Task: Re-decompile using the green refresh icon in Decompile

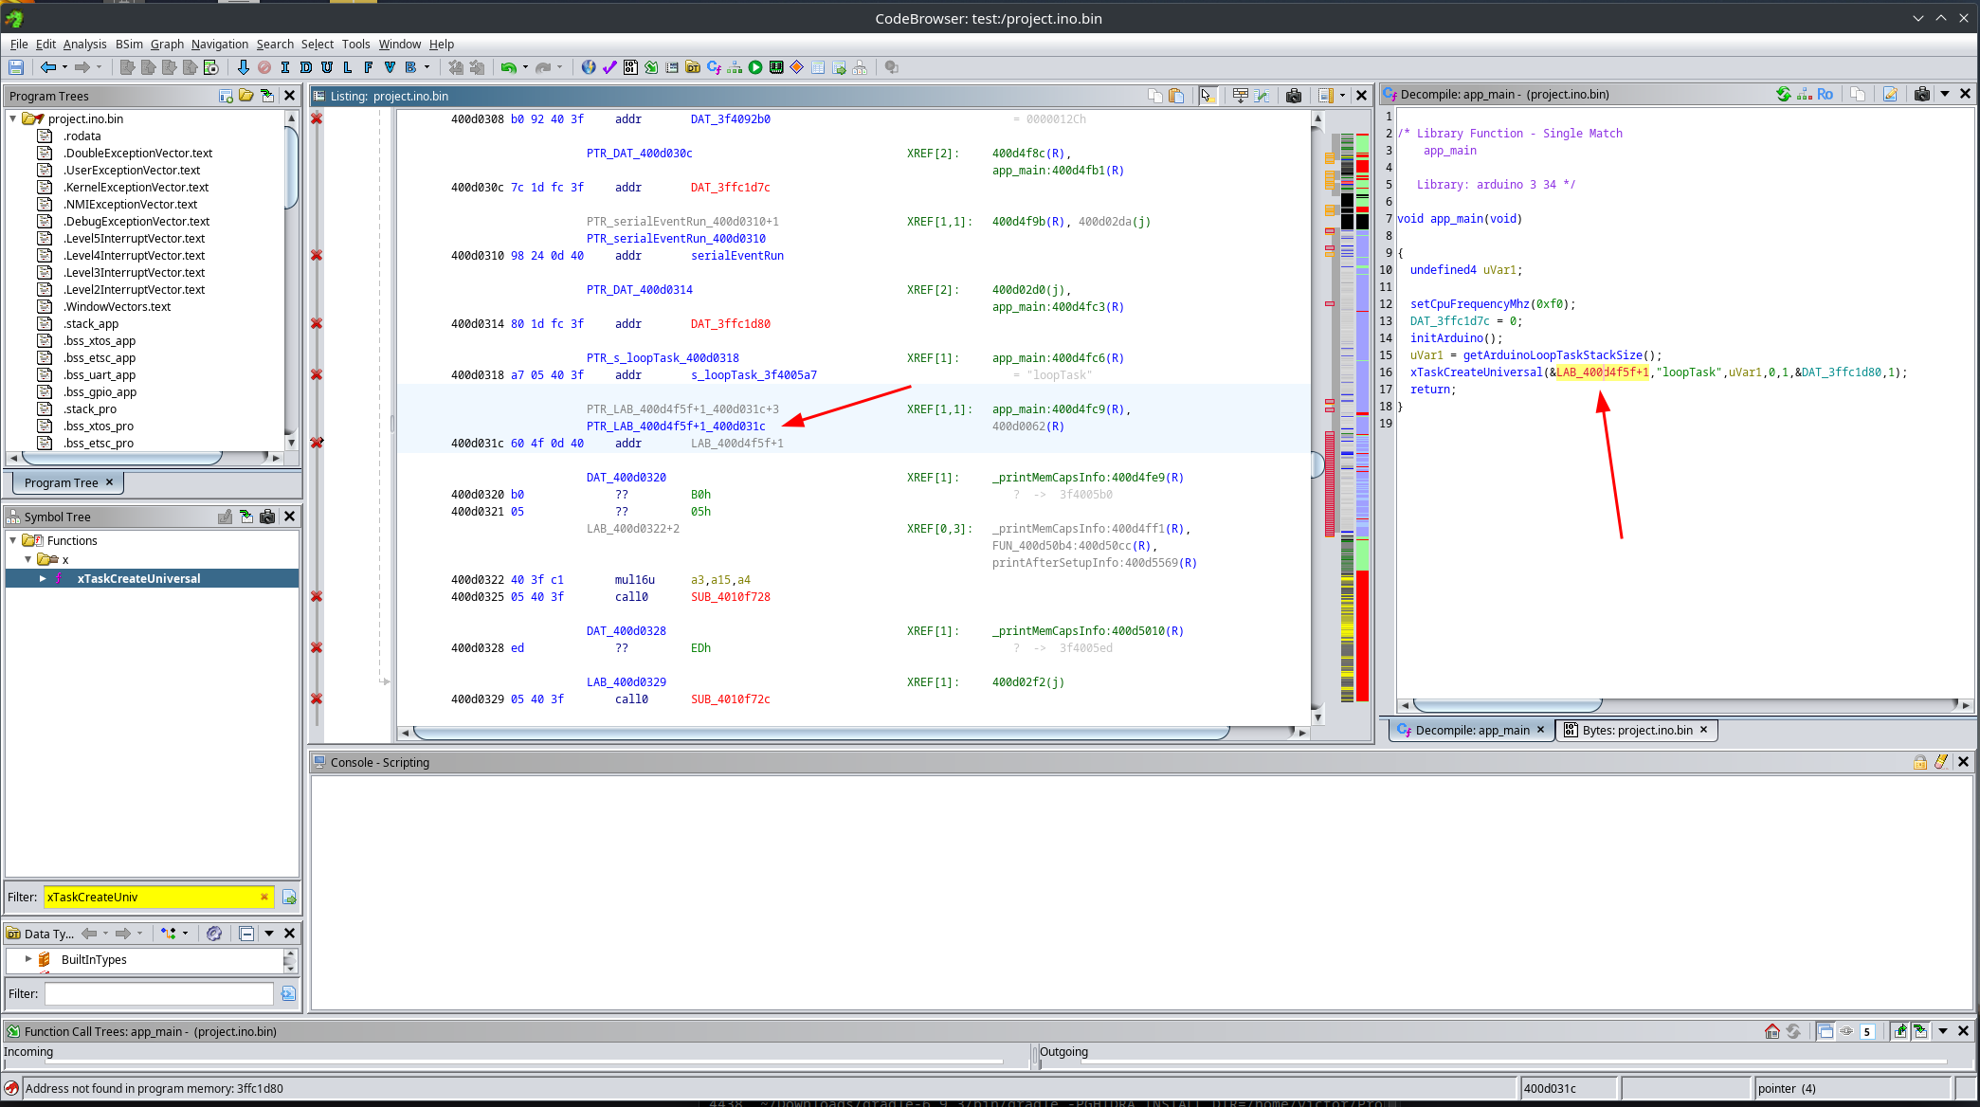Action: 1785,94
